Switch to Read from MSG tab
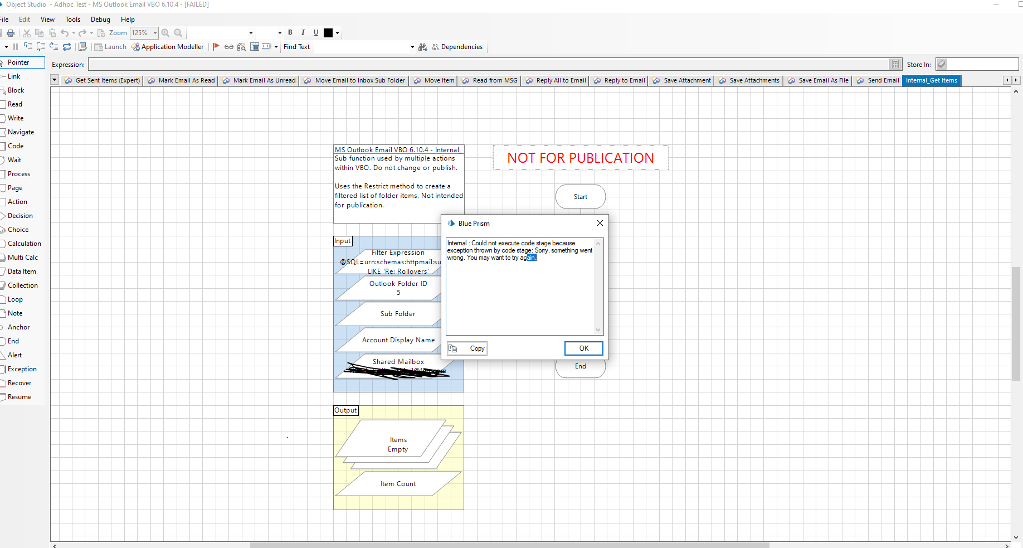This screenshot has height=548, width=1023. click(x=490, y=80)
